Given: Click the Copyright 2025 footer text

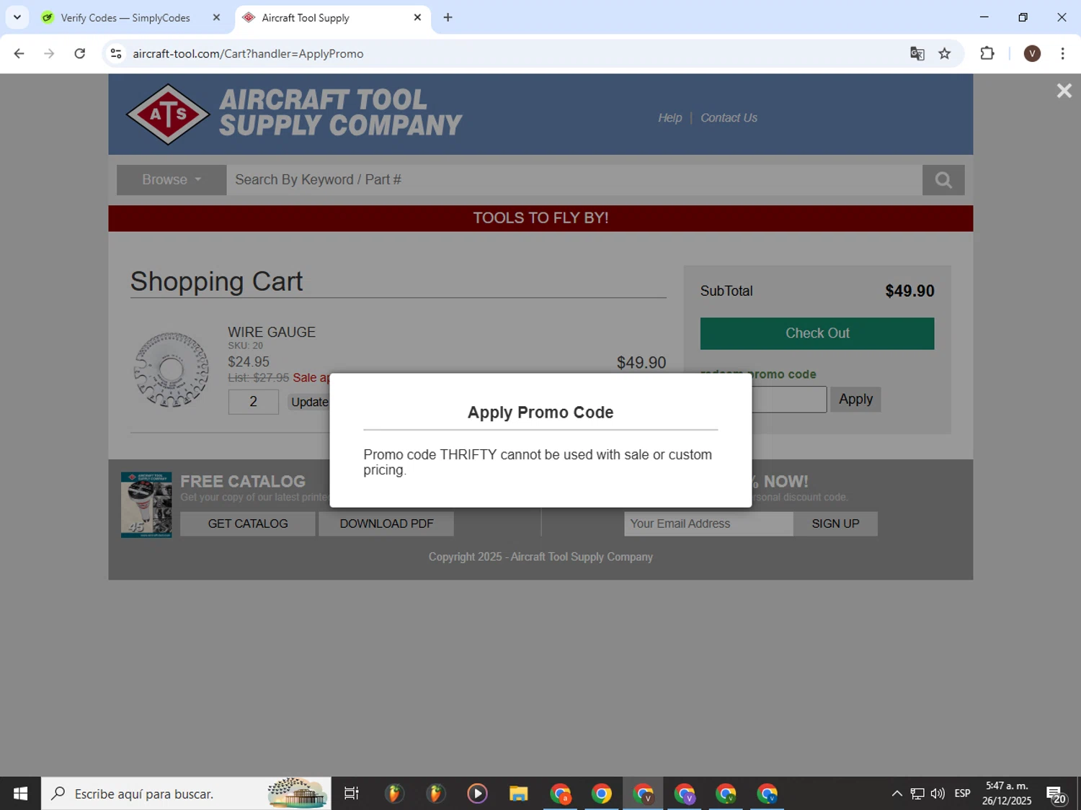Looking at the screenshot, I should tap(540, 557).
